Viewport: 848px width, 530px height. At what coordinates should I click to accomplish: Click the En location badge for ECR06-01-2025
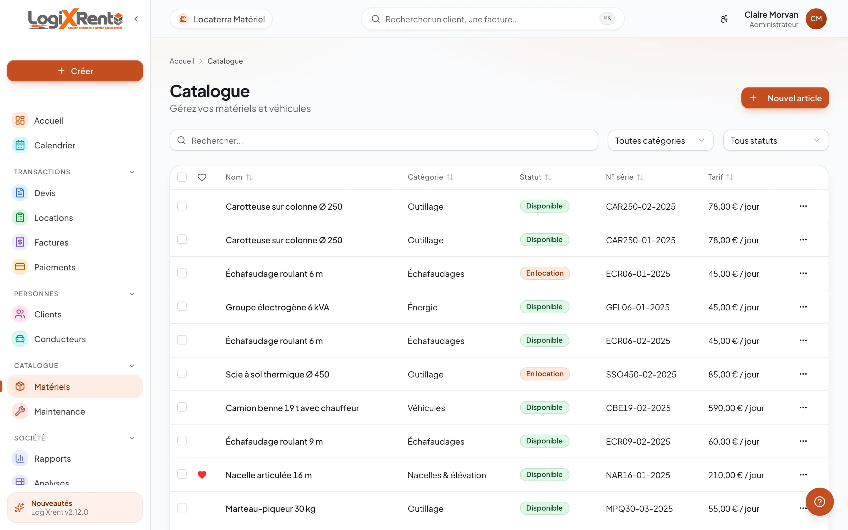click(544, 274)
